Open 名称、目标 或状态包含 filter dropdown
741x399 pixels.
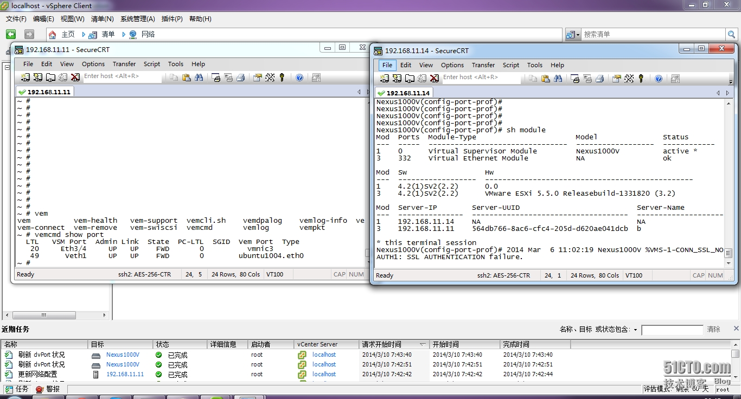coord(636,330)
